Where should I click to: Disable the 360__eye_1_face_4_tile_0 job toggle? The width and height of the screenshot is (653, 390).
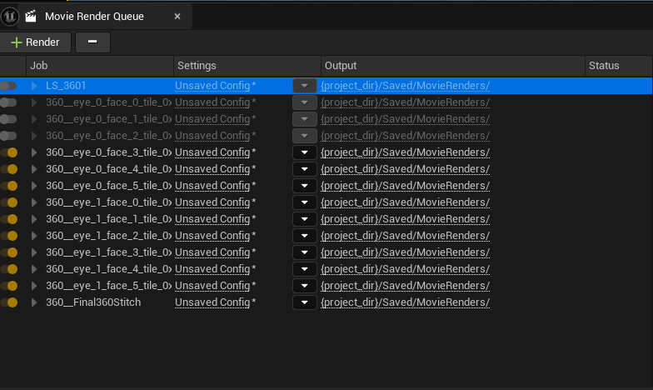coord(8,269)
